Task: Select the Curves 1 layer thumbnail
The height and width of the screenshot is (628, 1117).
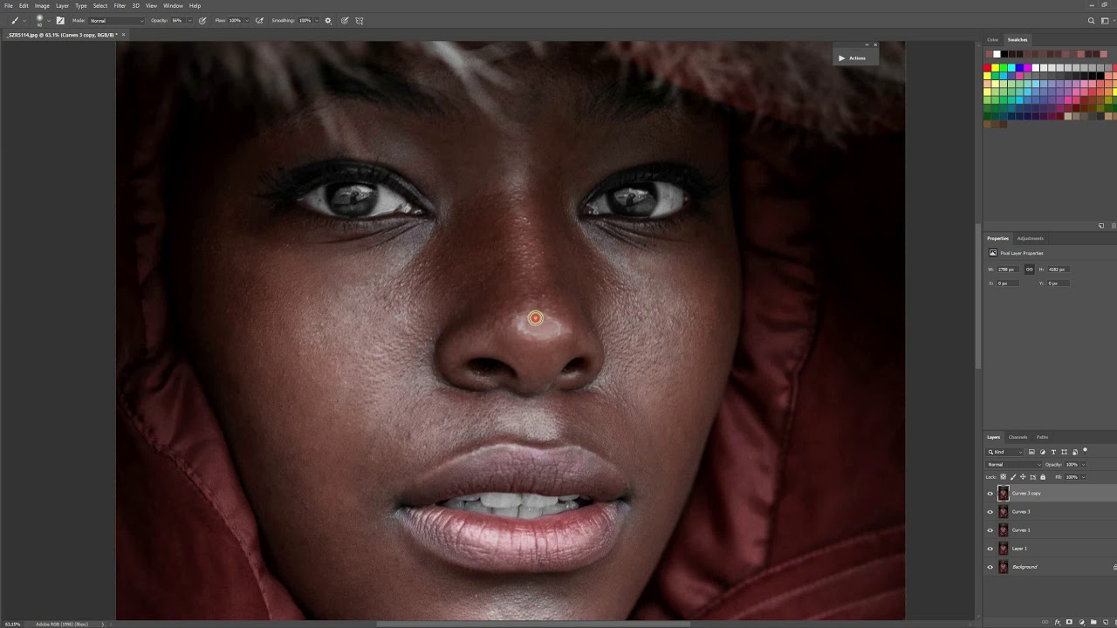Action: coord(1003,530)
